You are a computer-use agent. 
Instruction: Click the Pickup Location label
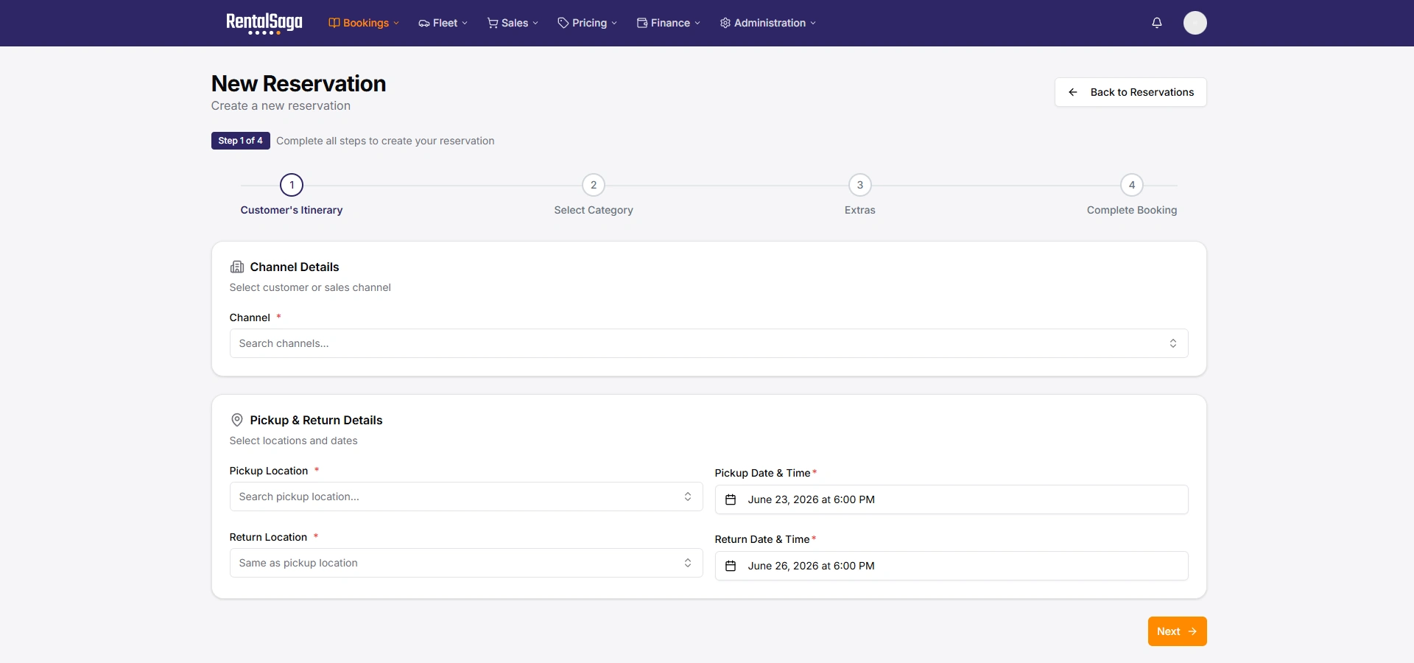[x=269, y=471]
